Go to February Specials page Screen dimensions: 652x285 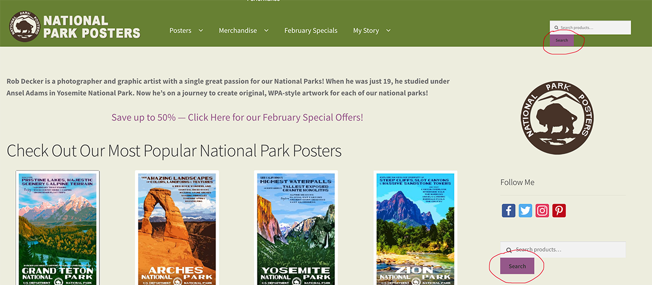point(311,30)
